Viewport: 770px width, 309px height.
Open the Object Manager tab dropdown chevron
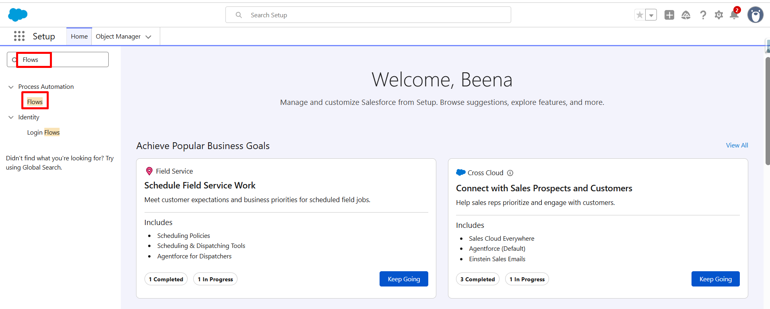coord(149,37)
